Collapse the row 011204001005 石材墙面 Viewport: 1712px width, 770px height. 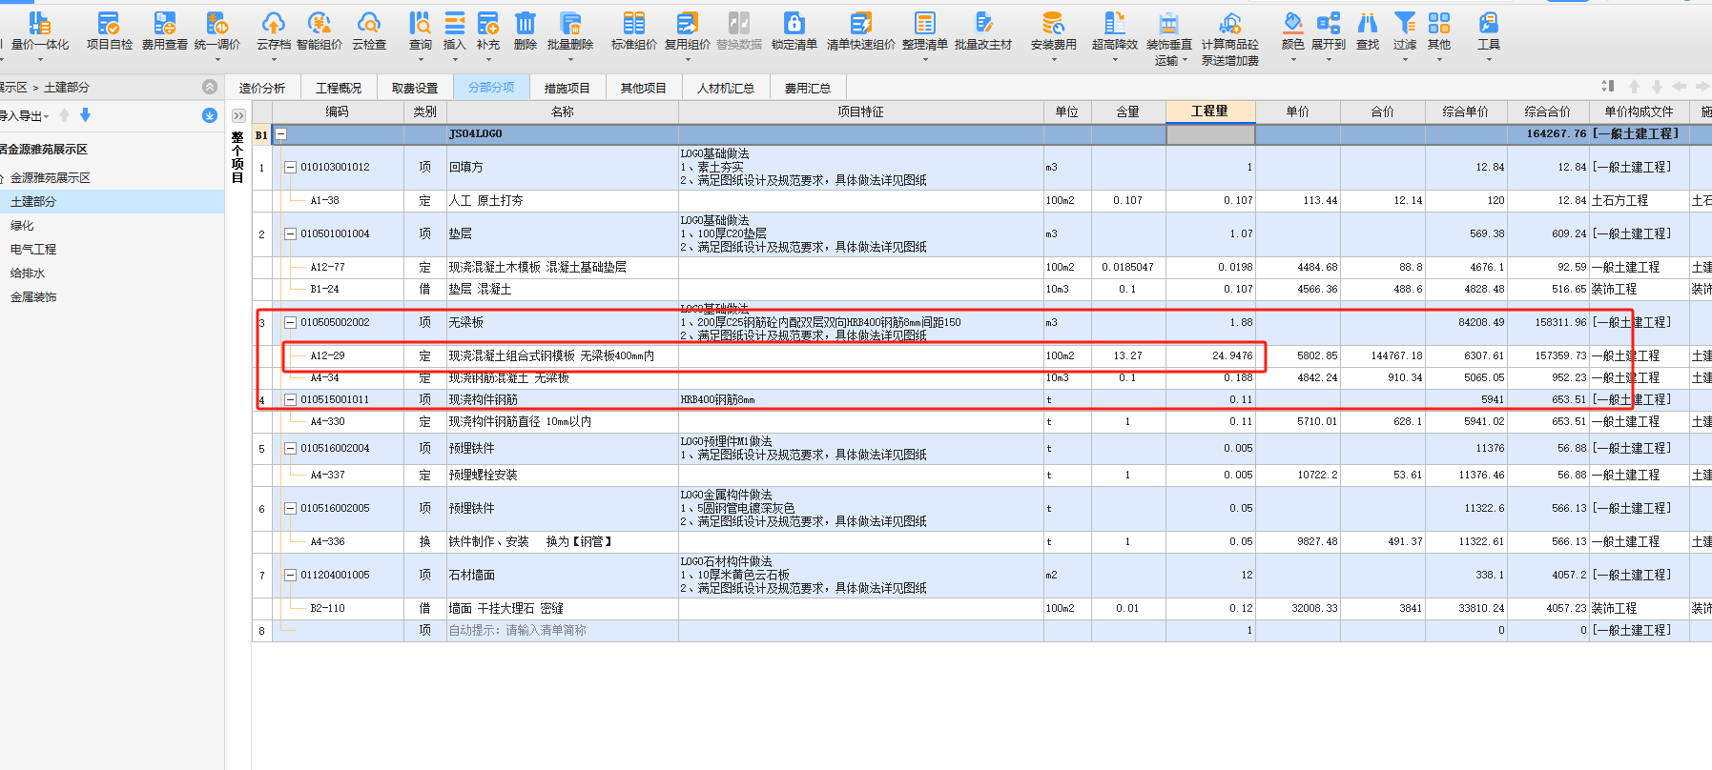coord(290,575)
